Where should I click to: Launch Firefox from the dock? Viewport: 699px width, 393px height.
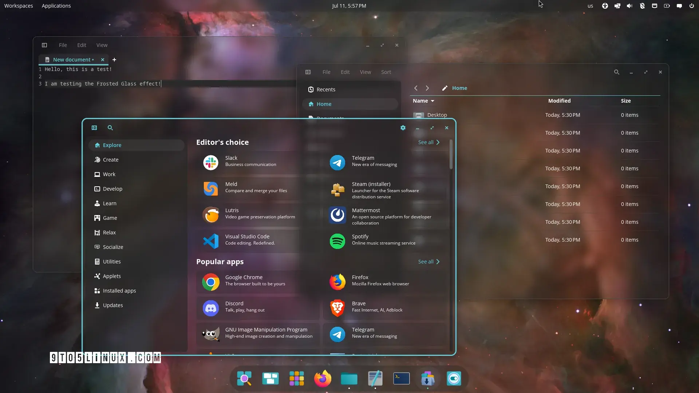pos(323,379)
